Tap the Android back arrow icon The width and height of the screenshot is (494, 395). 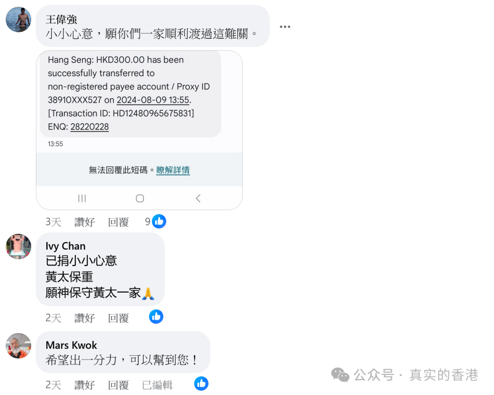click(198, 198)
